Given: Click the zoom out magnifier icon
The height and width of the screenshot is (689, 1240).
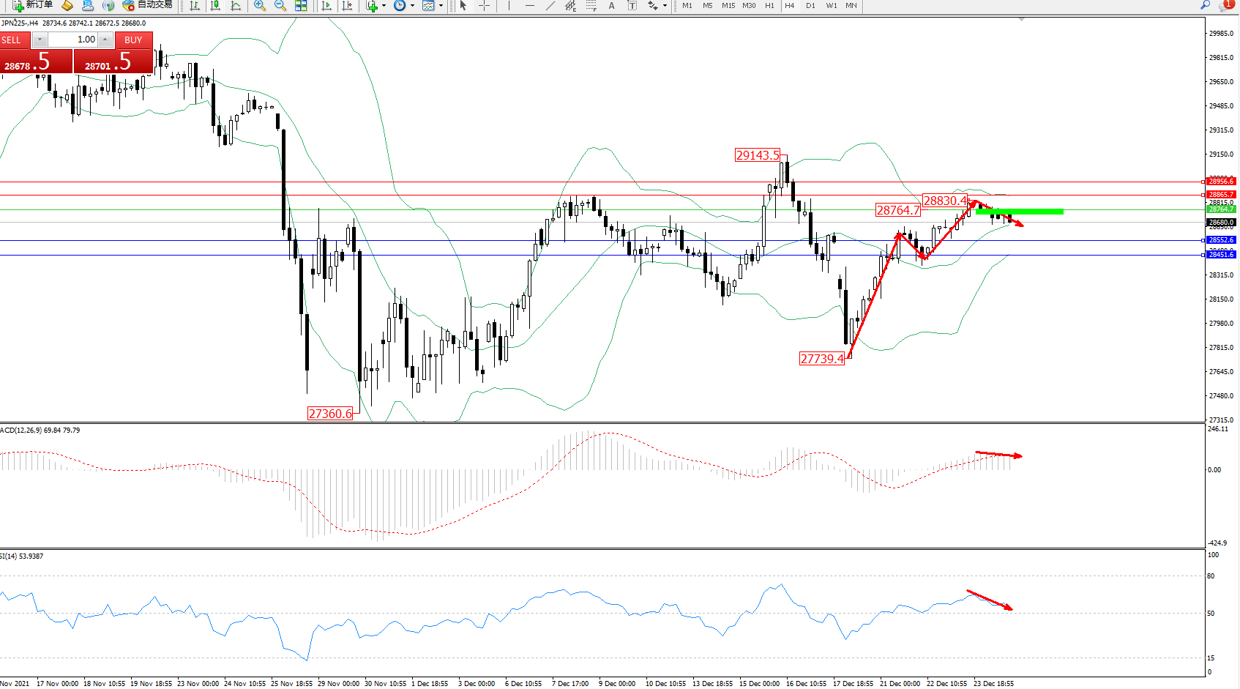Looking at the screenshot, I should (280, 6).
